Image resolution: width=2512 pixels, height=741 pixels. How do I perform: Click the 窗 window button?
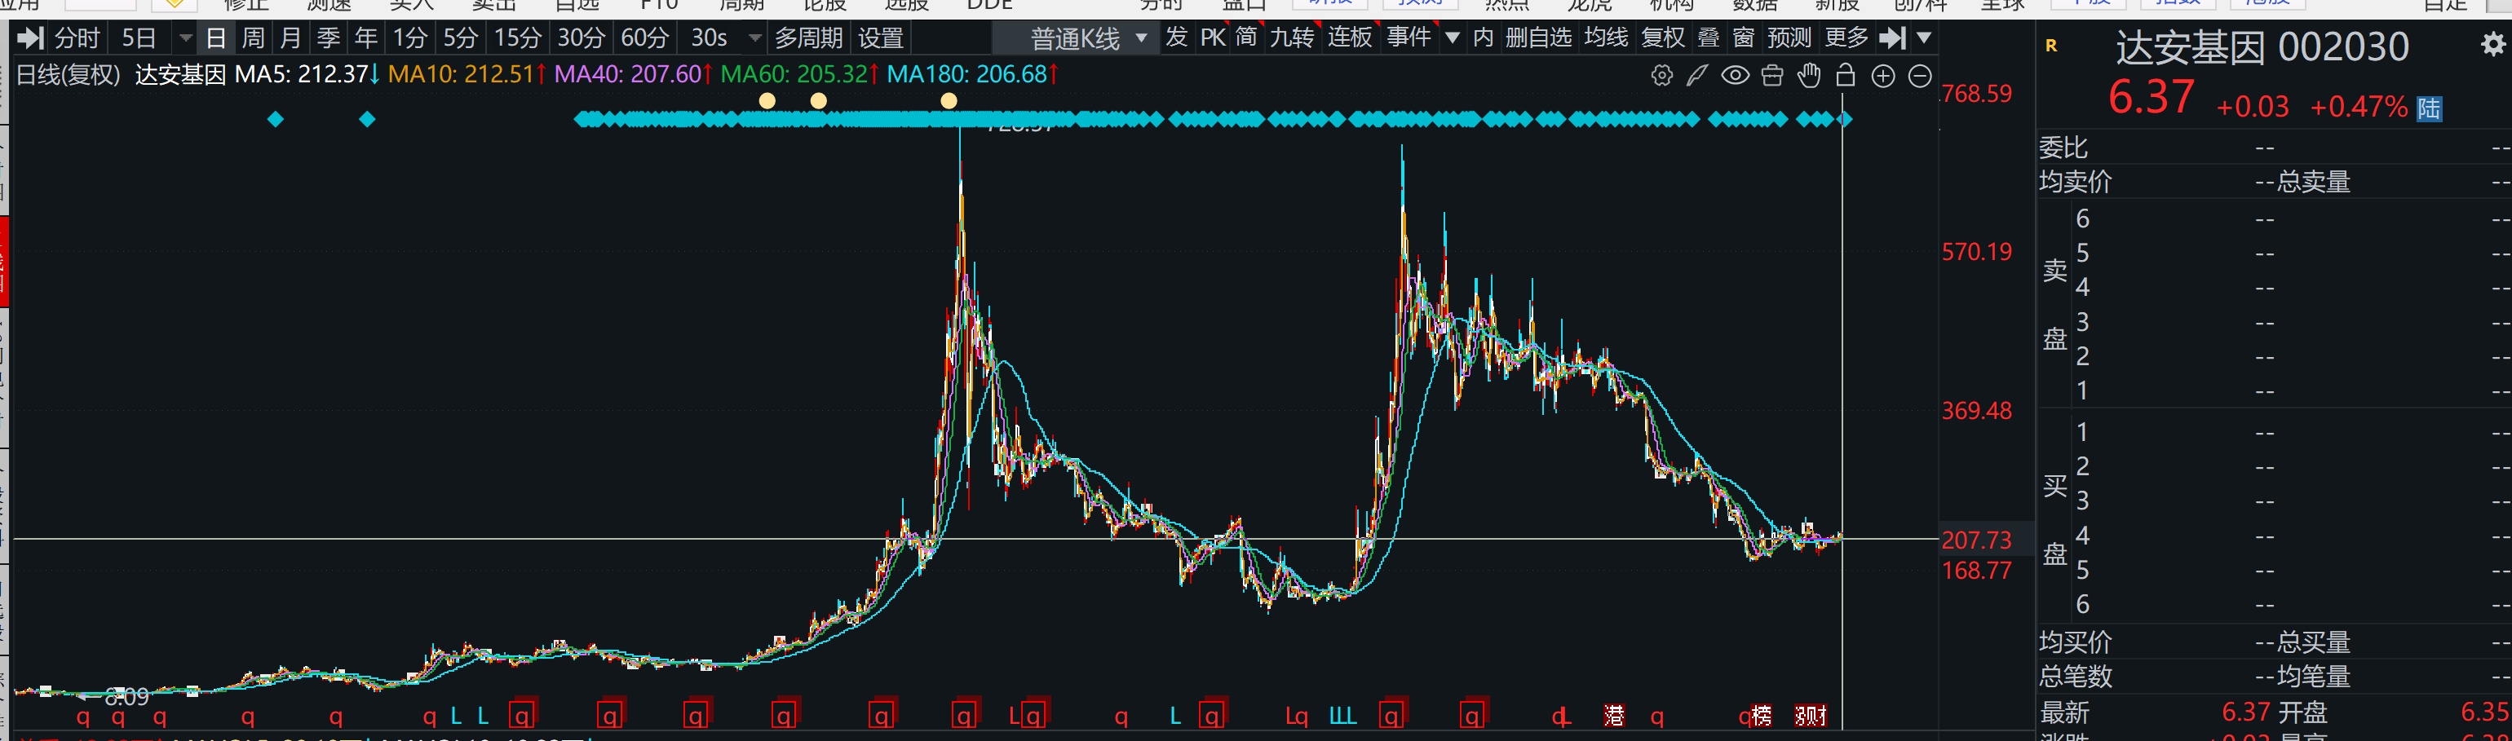pyautogui.click(x=1744, y=37)
